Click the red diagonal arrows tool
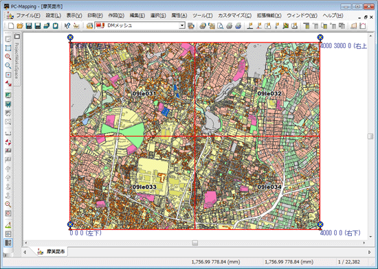 point(8,83)
